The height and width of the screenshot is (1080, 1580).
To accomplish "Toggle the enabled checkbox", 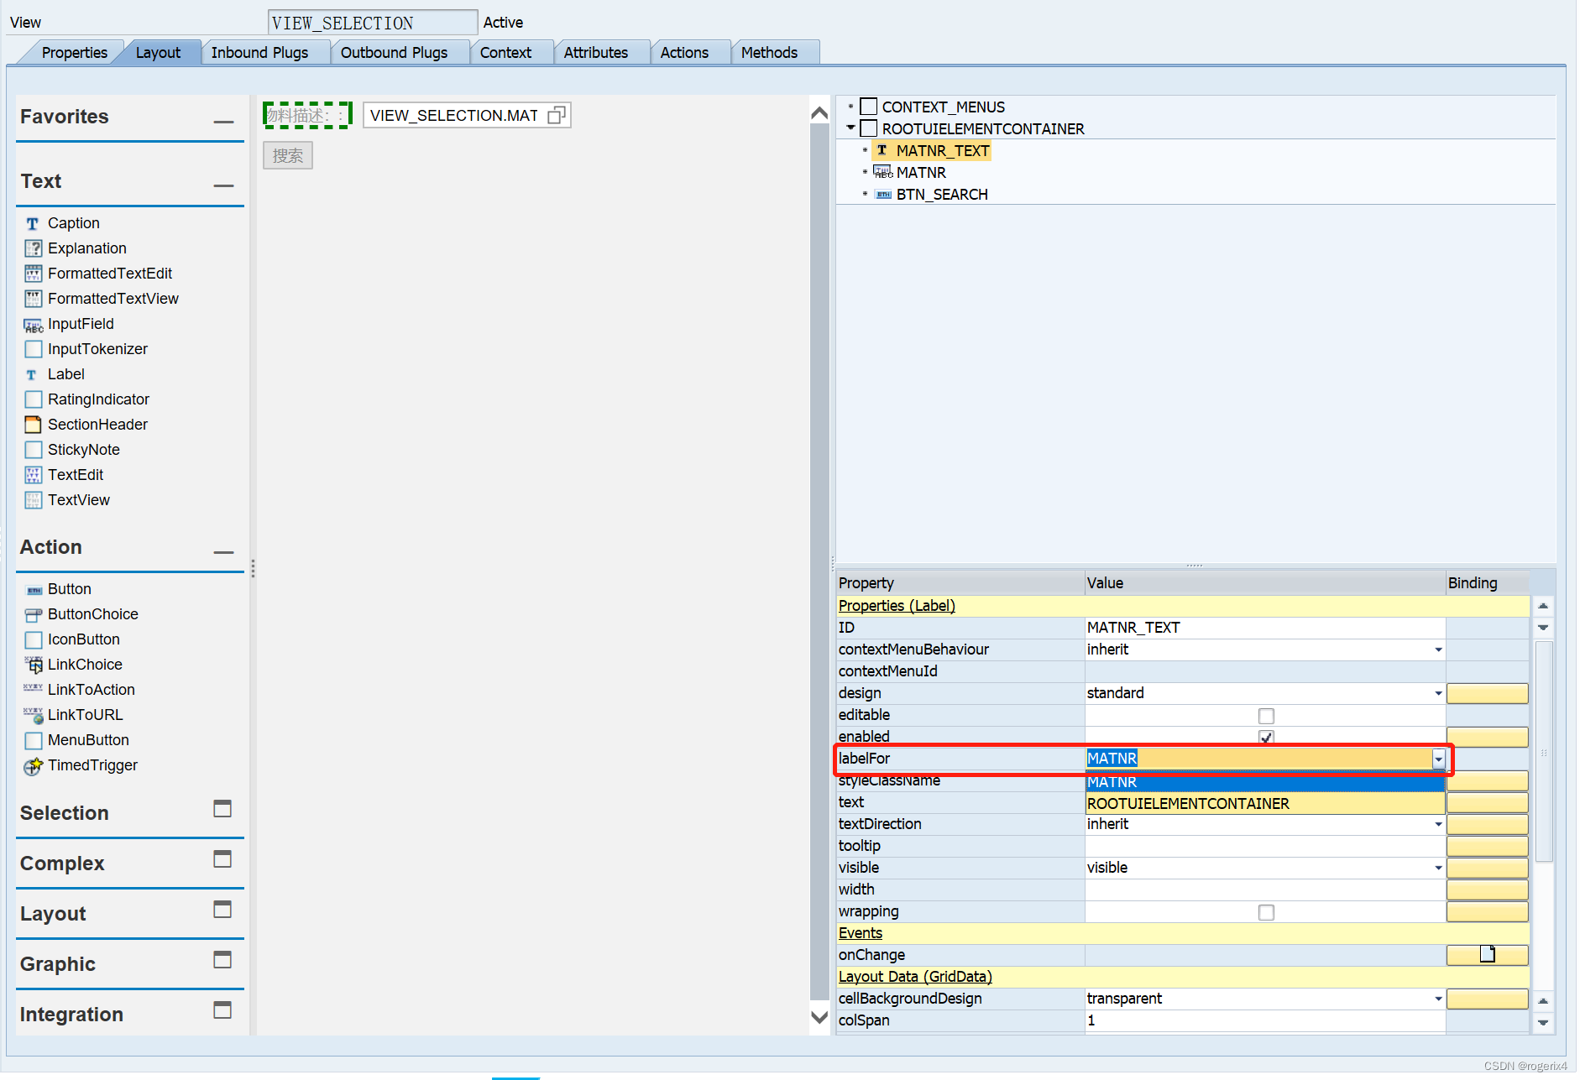I will pyautogui.click(x=1266, y=737).
